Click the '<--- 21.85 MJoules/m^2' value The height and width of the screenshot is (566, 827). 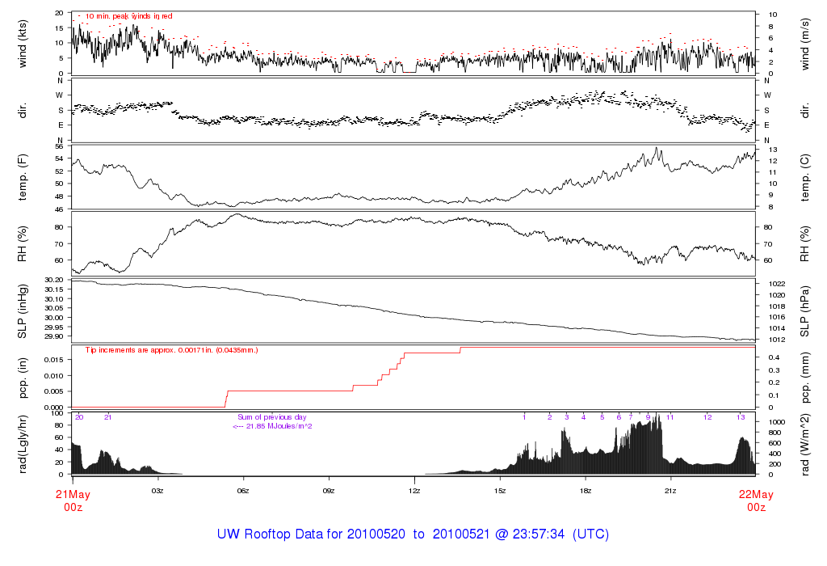pos(272,426)
